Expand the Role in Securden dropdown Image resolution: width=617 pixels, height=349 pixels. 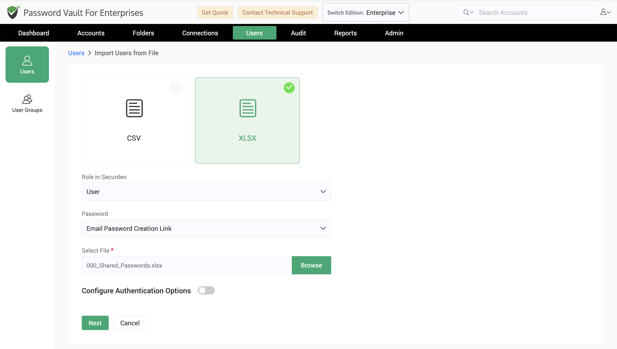click(x=206, y=191)
